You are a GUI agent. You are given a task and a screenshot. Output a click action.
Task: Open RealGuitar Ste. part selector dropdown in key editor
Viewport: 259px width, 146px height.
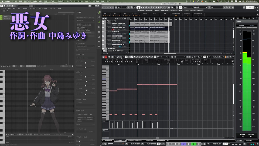[x=218, y=57]
